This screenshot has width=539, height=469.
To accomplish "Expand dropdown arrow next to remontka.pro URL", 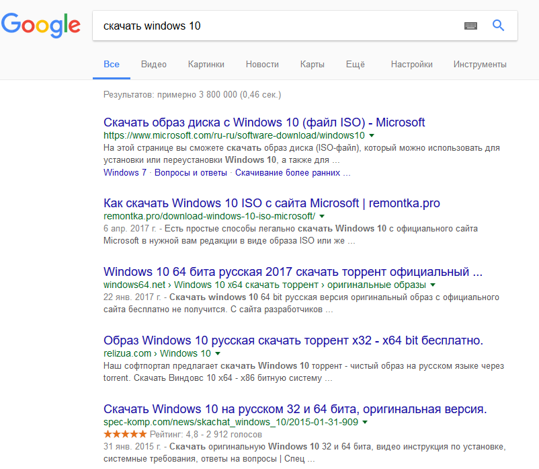I will [x=322, y=217].
